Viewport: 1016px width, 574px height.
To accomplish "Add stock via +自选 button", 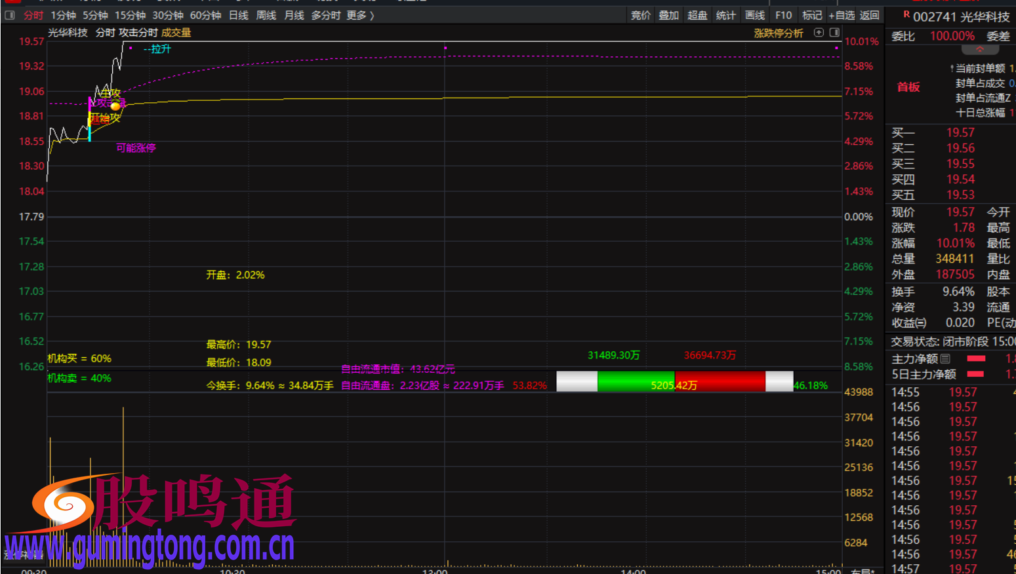I will point(842,15).
